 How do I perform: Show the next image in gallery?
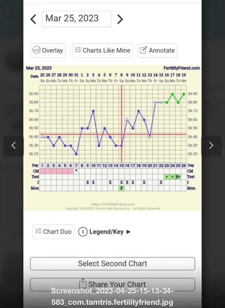pos(211,146)
